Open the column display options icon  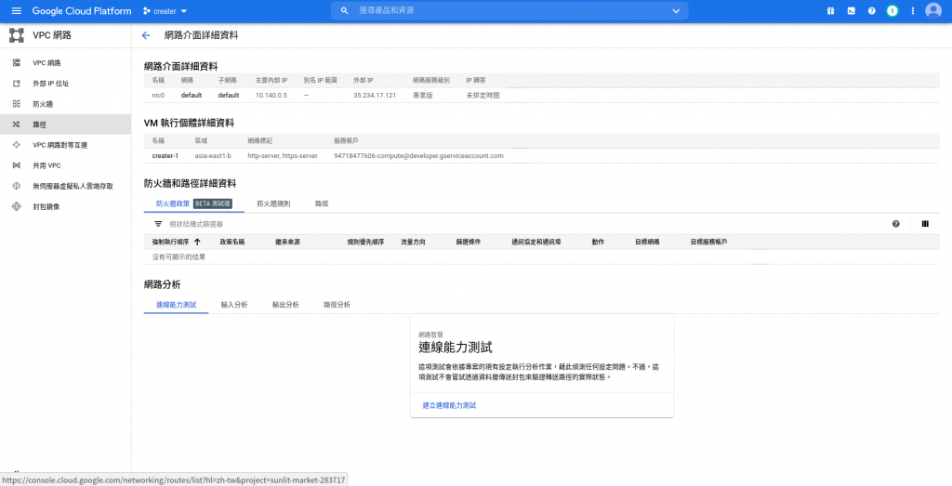[x=925, y=224]
